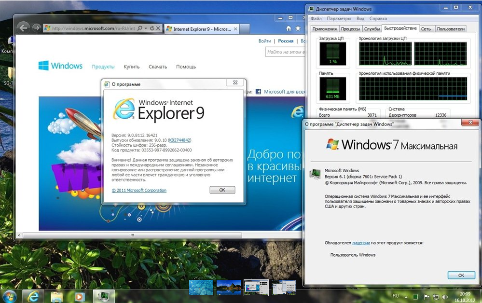Click the left arrow of IE horizontal scrollbar
482x303 pixels.
19,235
